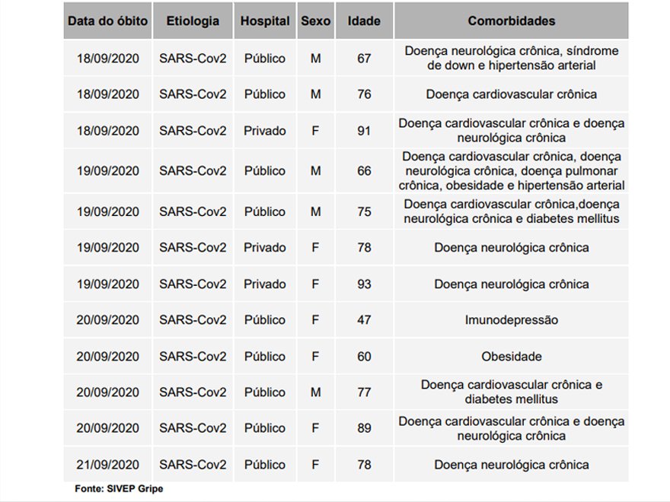Click the 'Obesidade' comorbidity cell
670x502 pixels.
tap(511, 357)
